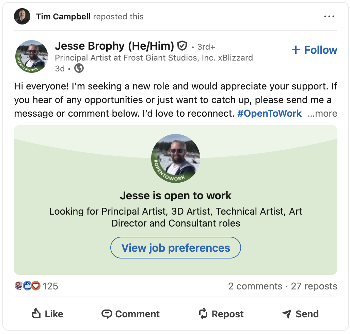Click the View job preferences button
This screenshot has width=350, height=334.
pyautogui.click(x=176, y=248)
